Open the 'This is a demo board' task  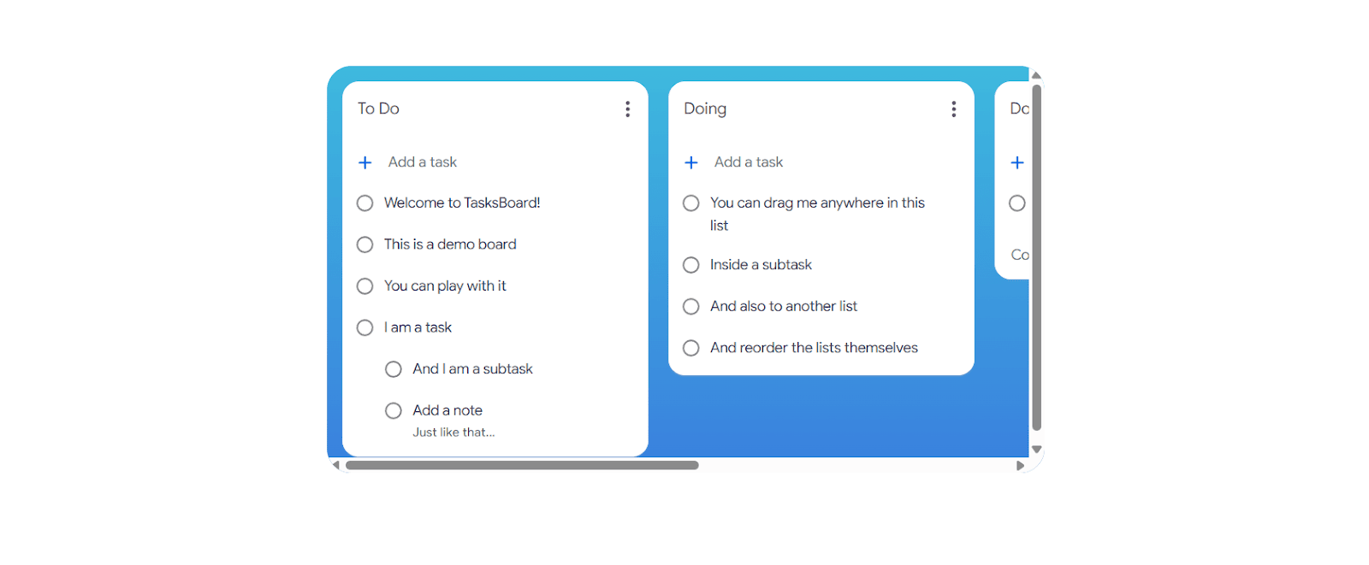tap(450, 244)
